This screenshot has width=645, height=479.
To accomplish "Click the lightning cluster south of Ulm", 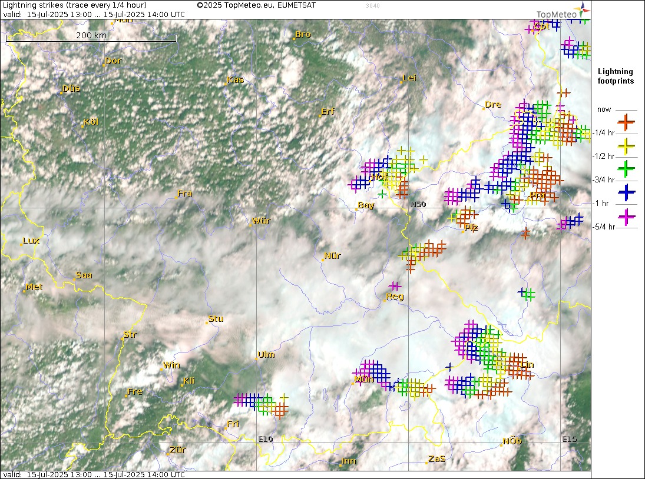I will 262,405.
